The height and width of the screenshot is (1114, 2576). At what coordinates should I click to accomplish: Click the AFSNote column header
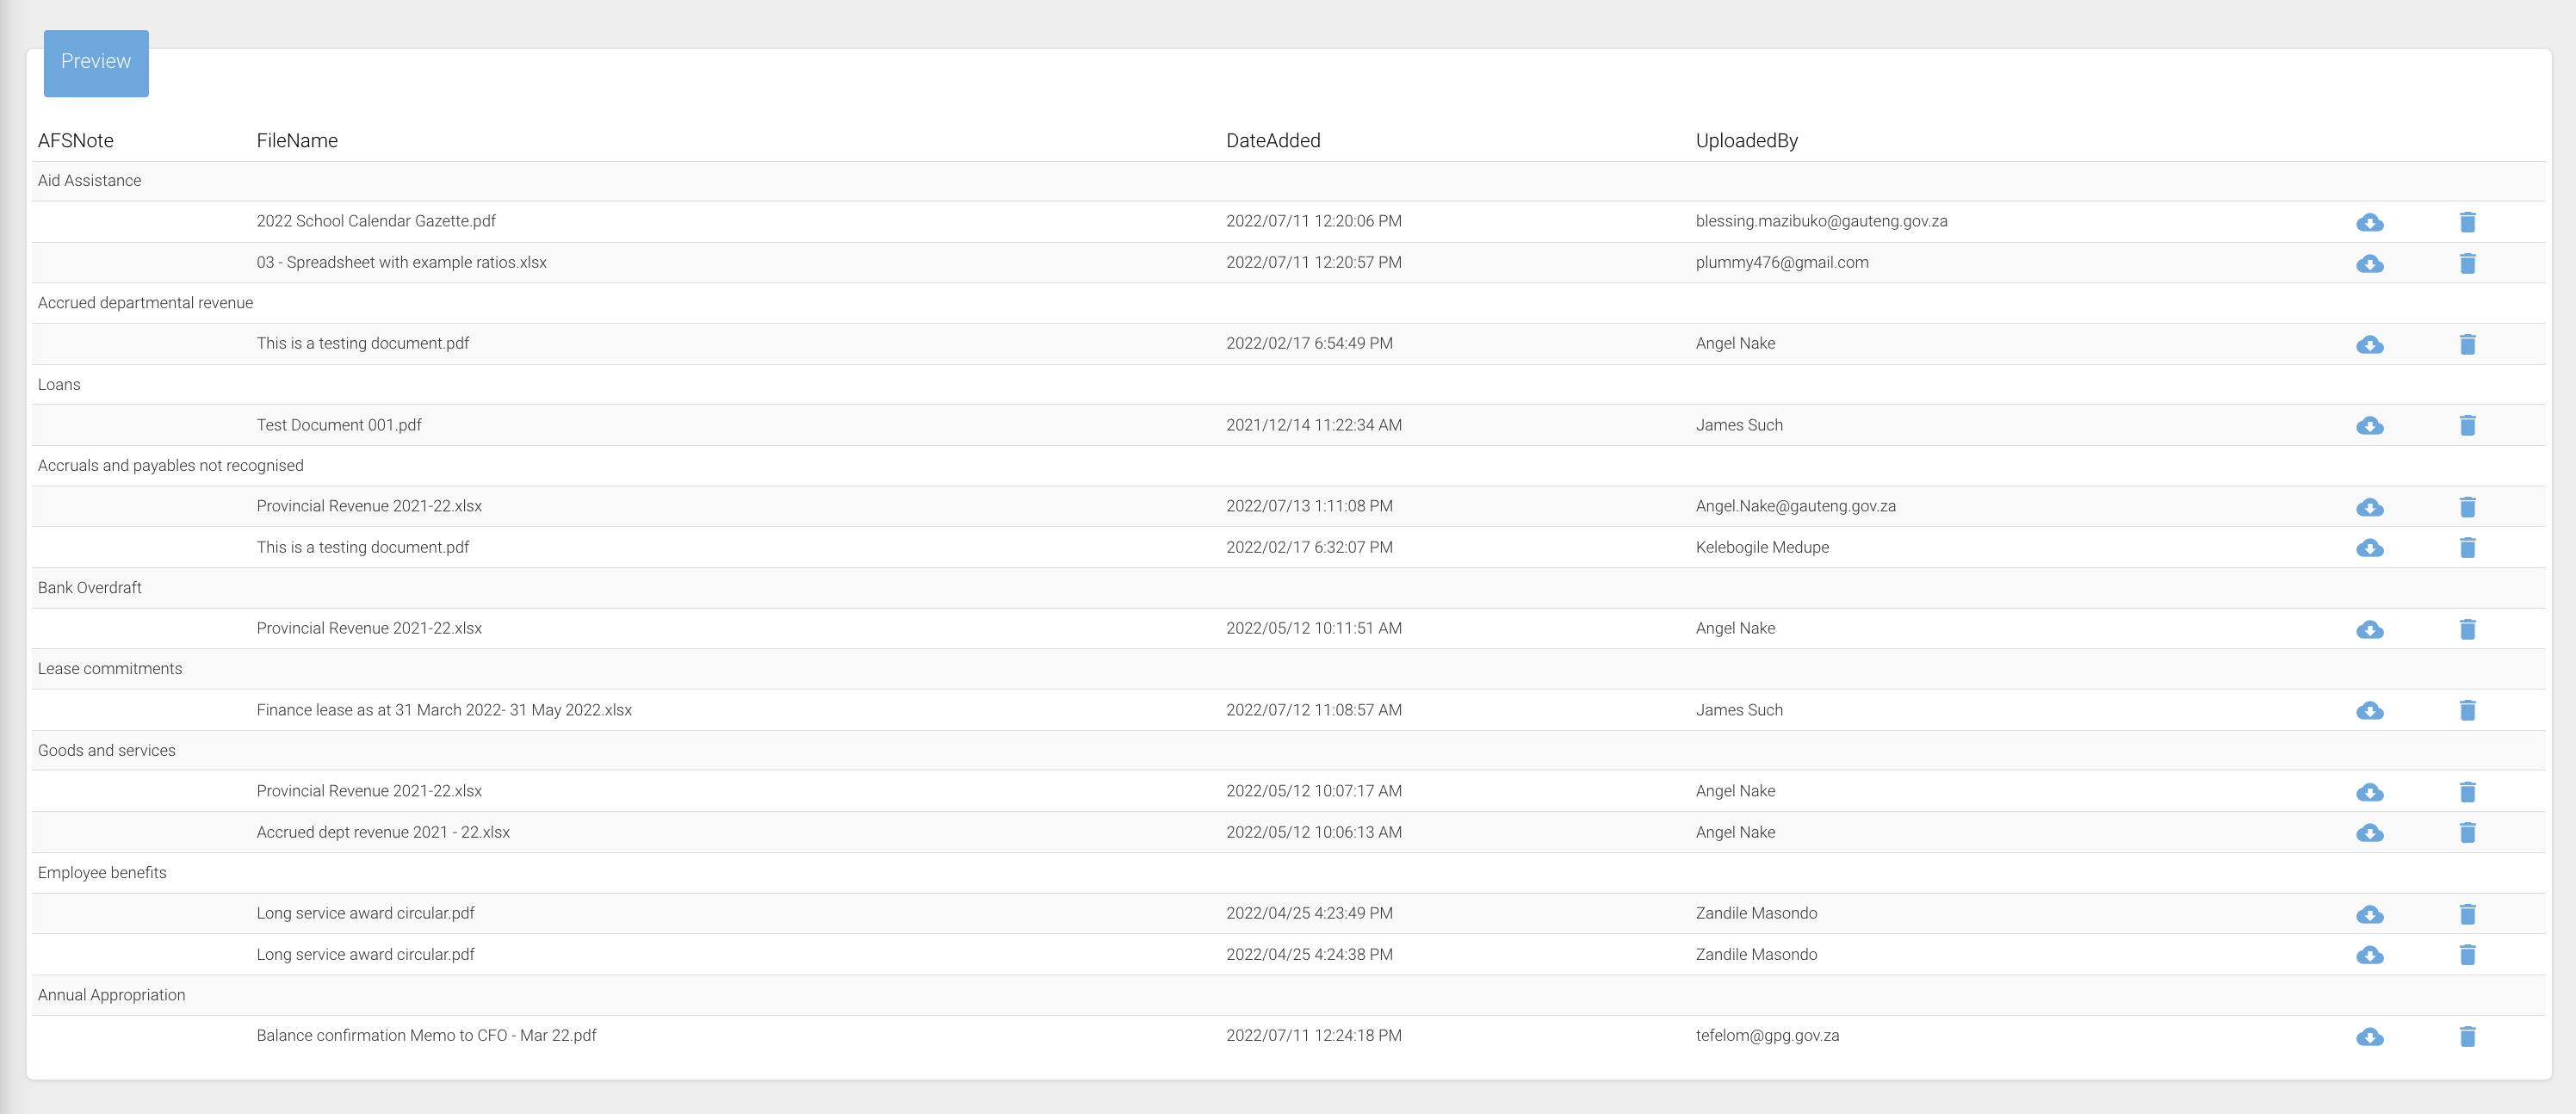tap(76, 141)
